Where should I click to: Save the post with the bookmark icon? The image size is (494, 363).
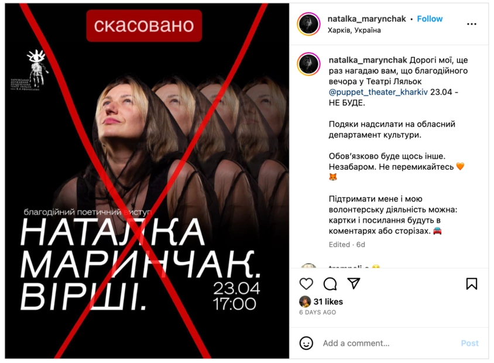(x=472, y=284)
